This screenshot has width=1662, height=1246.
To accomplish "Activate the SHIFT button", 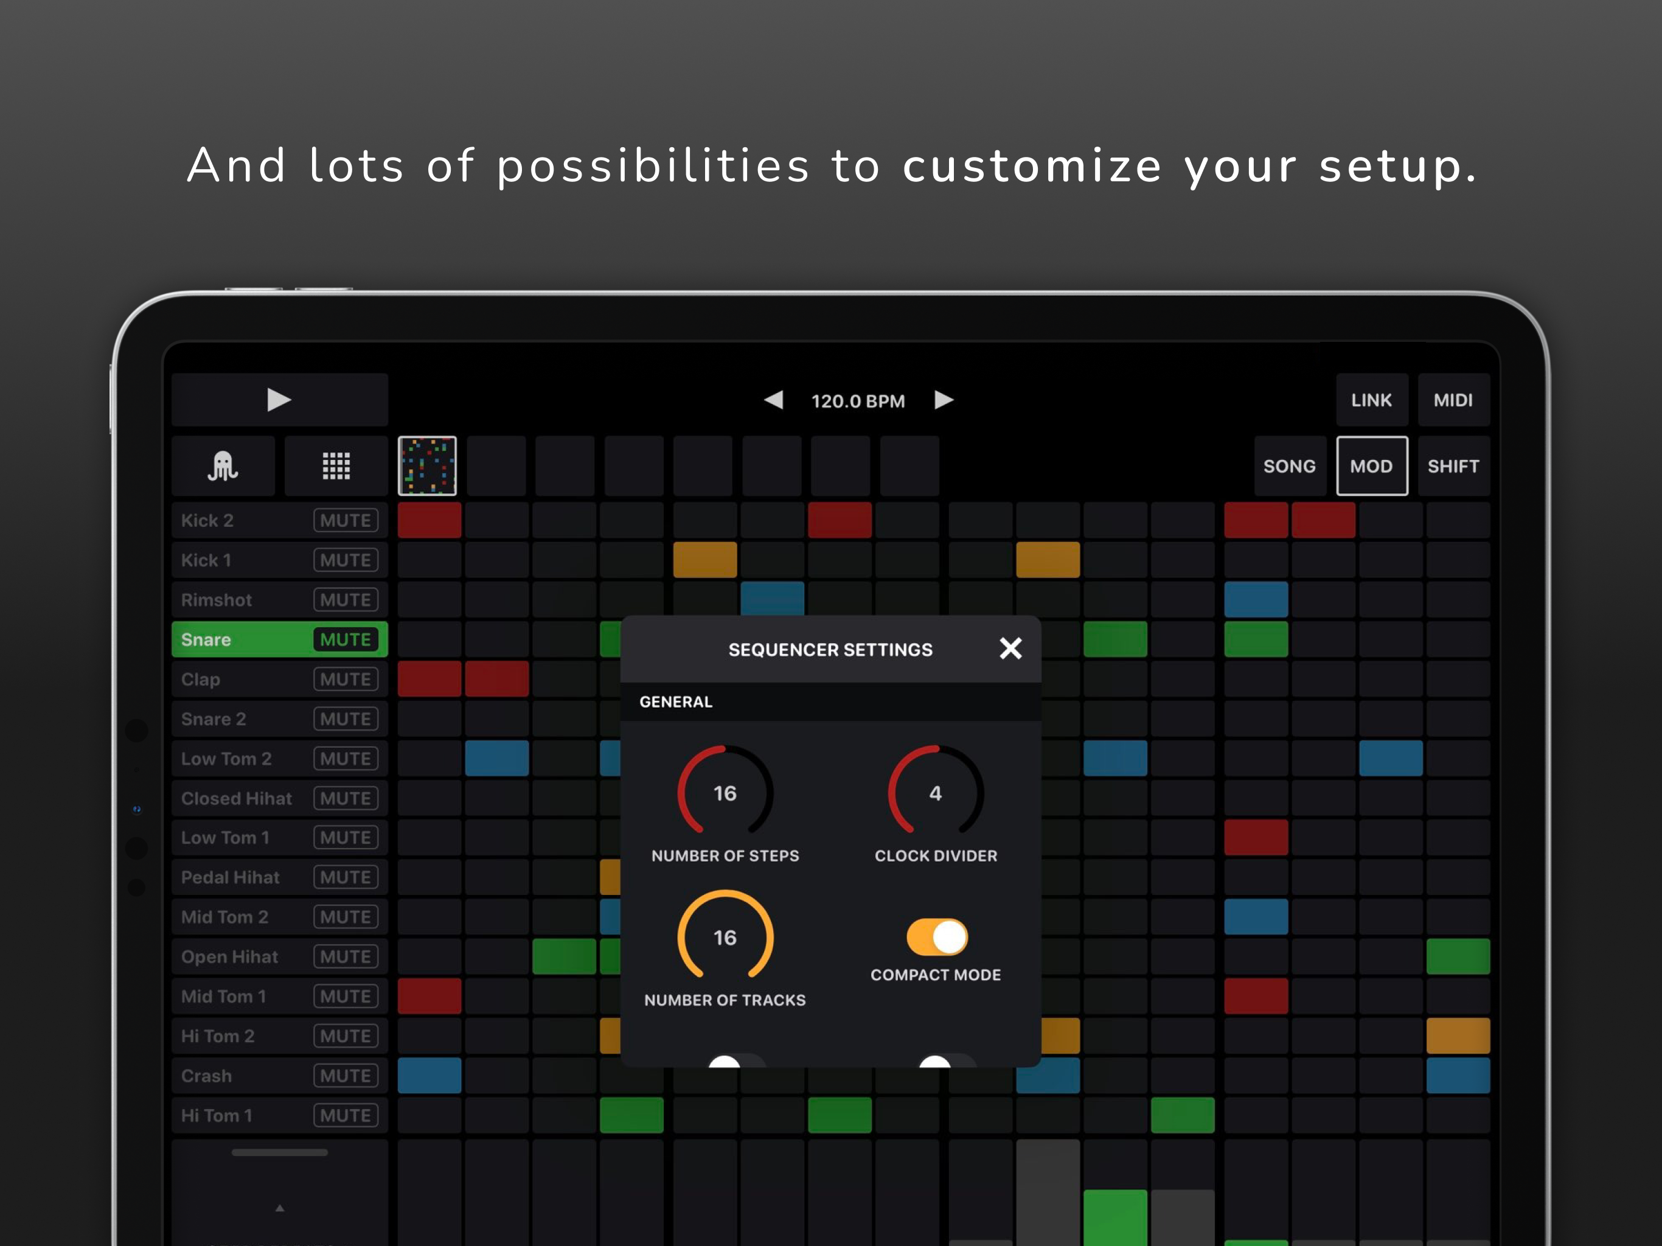I will pyautogui.click(x=1453, y=466).
